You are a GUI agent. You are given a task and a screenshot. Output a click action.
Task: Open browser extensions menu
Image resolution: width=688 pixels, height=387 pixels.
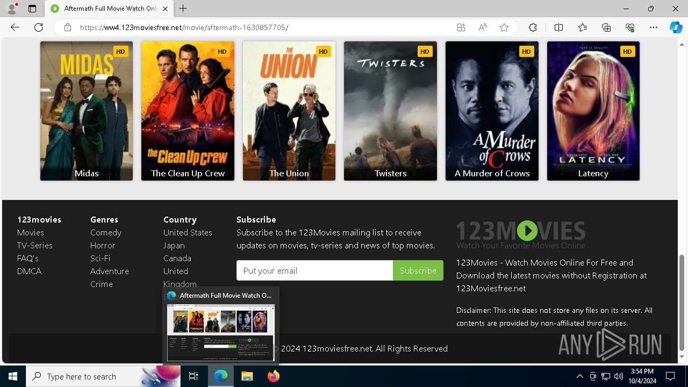click(x=533, y=27)
